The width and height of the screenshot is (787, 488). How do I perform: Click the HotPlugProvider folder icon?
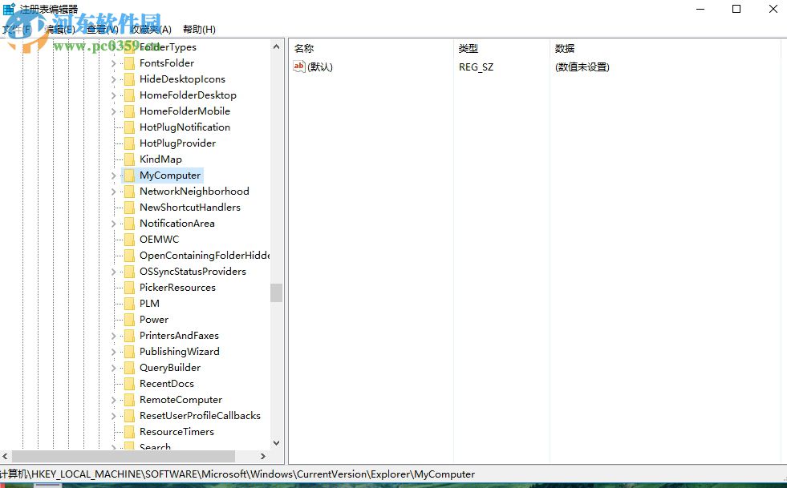coord(129,143)
